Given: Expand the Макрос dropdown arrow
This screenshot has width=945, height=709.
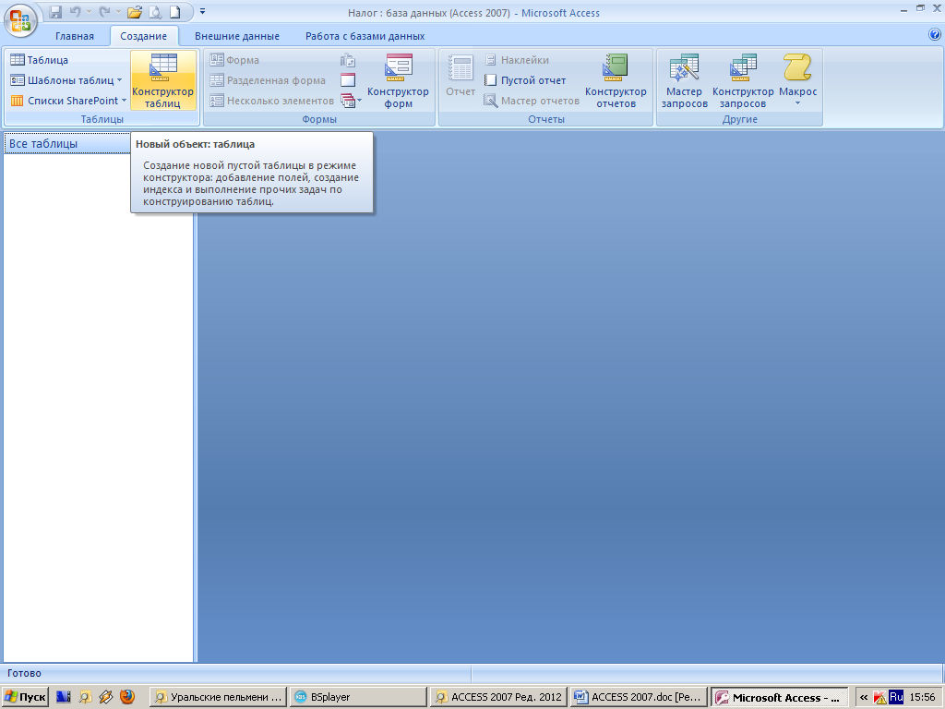Looking at the screenshot, I should pyautogui.click(x=797, y=103).
